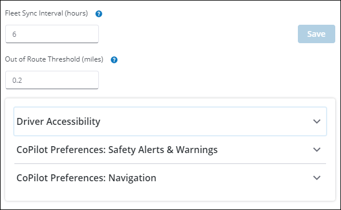Click the Driver Accessibility heading text
Viewport: 341px width, 210px height.
point(59,121)
